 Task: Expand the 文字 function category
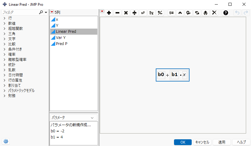coord(5,39)
